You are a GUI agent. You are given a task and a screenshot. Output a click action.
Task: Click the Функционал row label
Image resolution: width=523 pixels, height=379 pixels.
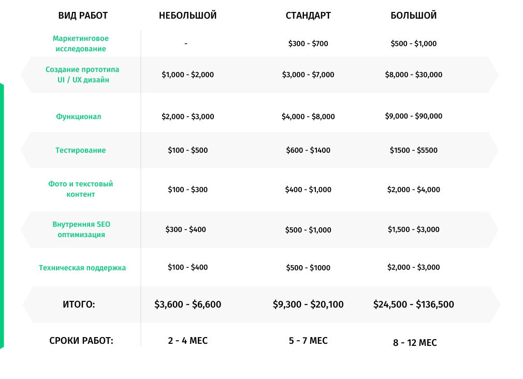pyautogui.click(x=78, y=116)
